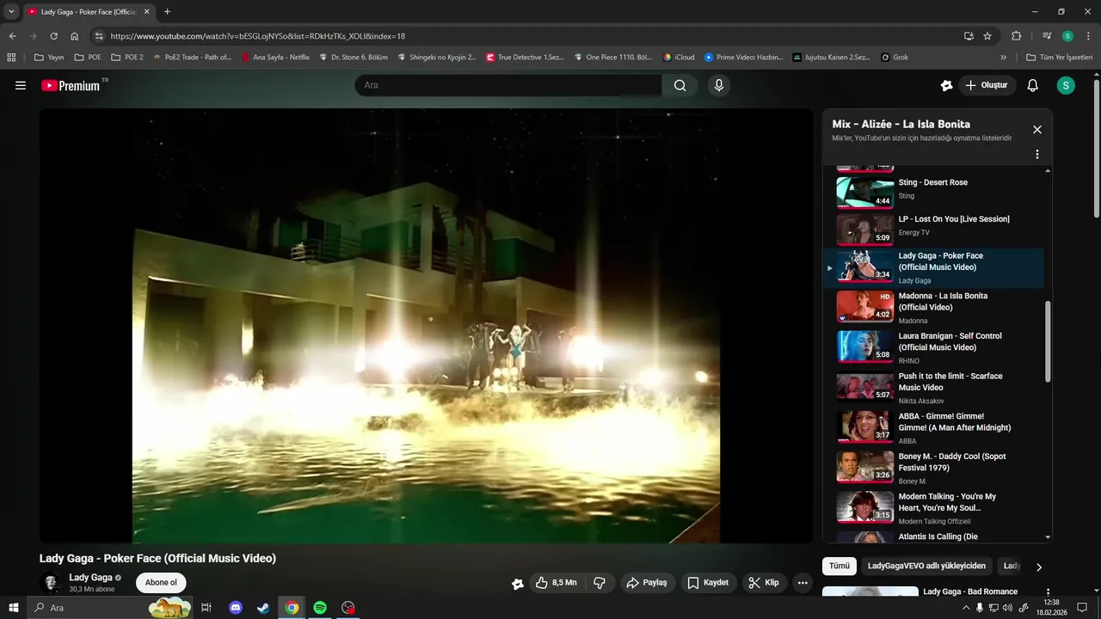Open the YouTube notifications bell
The height and width of the screenshot is (619, 1101).
tap(1033, 85)
